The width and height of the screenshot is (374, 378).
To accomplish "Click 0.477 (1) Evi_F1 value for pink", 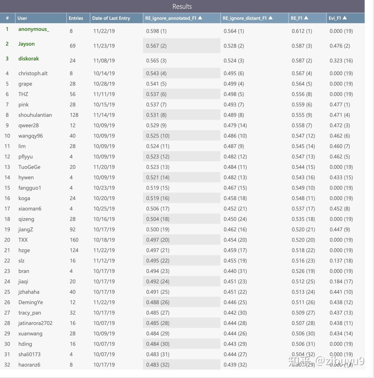I will point(340,105).
